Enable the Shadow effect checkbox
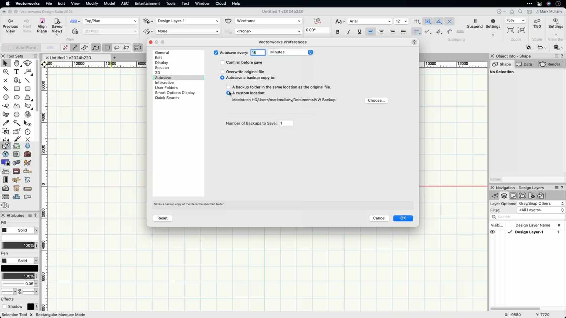Screen dimensions: 566x318 [x=4, y=307]
